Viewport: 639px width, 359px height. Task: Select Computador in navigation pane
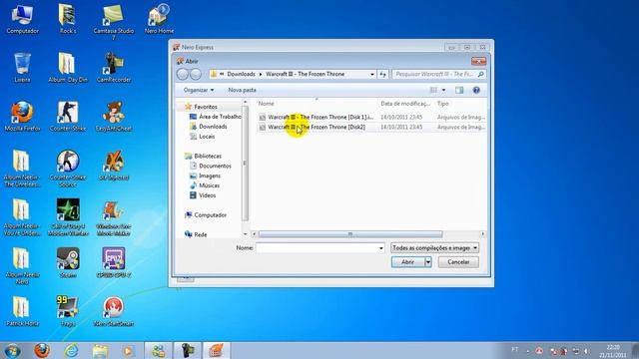tap(206, 215)
